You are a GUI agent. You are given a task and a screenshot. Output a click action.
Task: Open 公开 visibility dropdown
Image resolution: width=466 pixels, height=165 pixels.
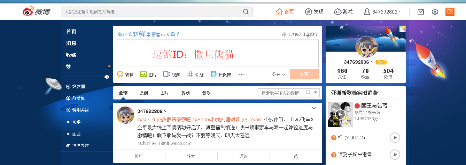[279, 75]
